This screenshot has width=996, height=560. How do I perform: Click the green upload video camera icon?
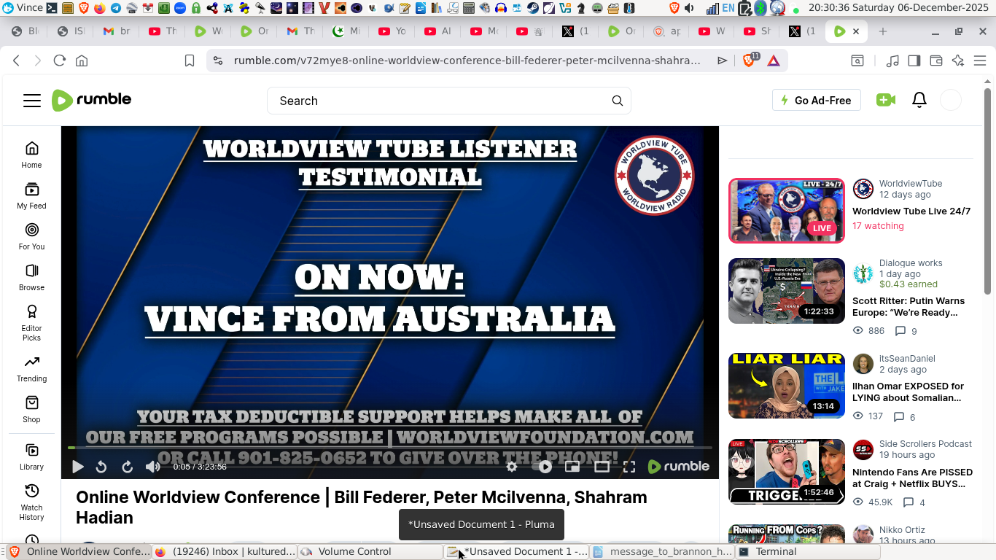[886, 101]
